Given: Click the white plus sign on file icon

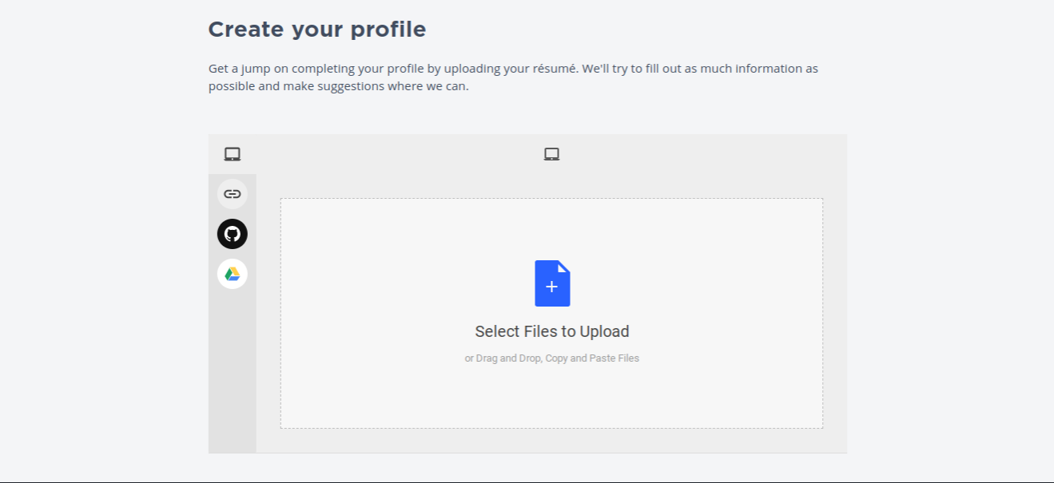Looking at the screenshot, I should point(551,287).
